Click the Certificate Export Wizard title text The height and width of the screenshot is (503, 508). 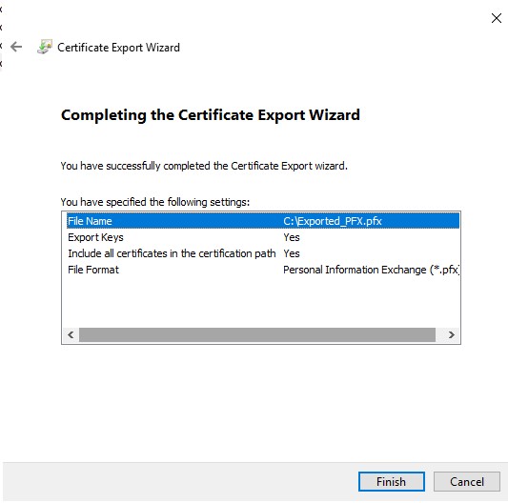[x=118, y=48]
